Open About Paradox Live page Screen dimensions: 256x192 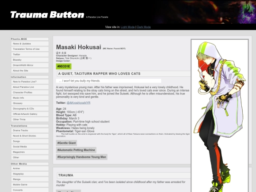pyautogui.click(x=30, y=87)
